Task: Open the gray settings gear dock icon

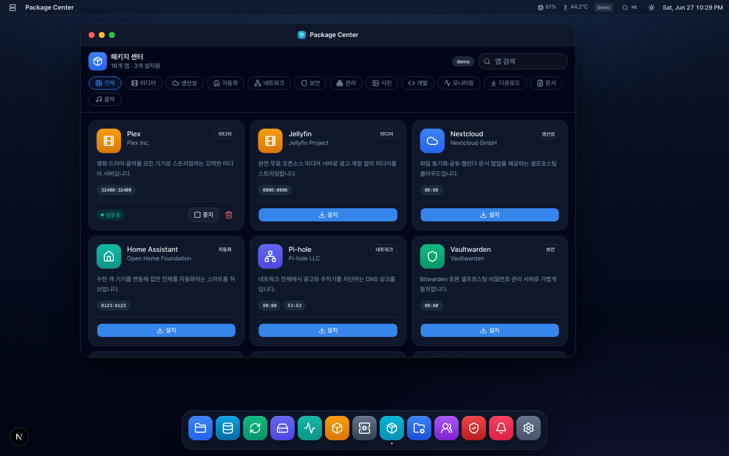Action: pos(529,428)
